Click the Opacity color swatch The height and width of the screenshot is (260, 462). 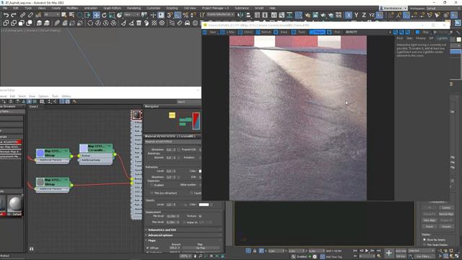point(204,204)
